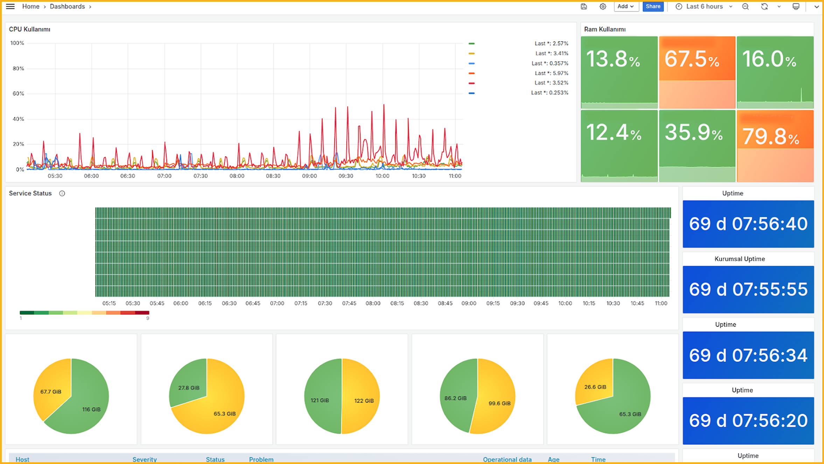Click the Share button

coord(653,6)
